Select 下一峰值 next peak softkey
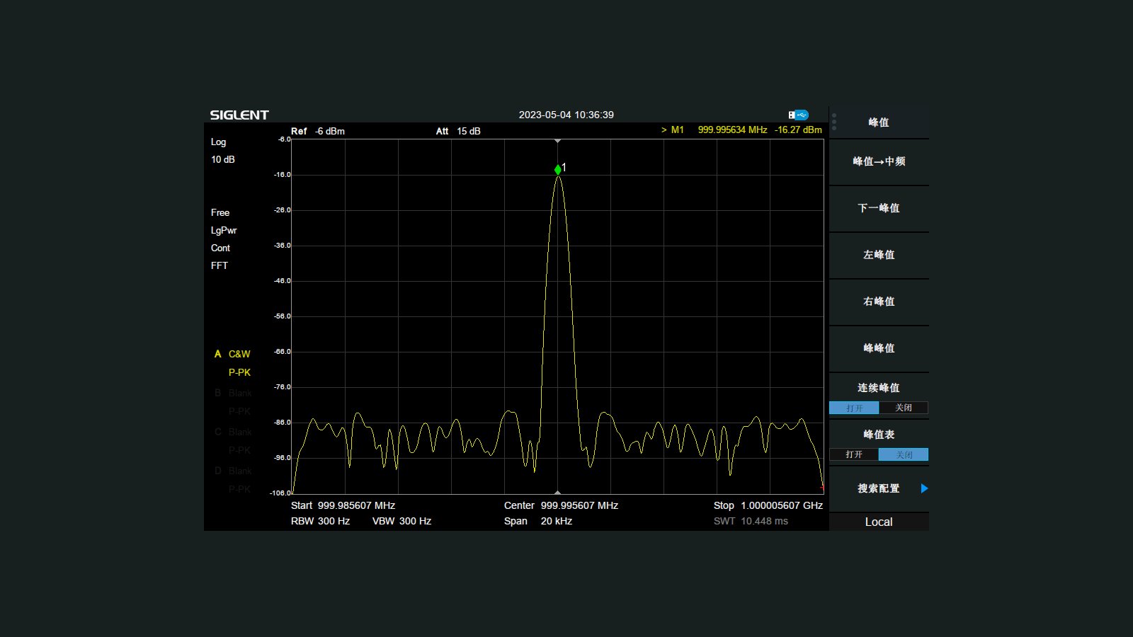This screenshot has width=1133, height=637. [x=879, y=208]
